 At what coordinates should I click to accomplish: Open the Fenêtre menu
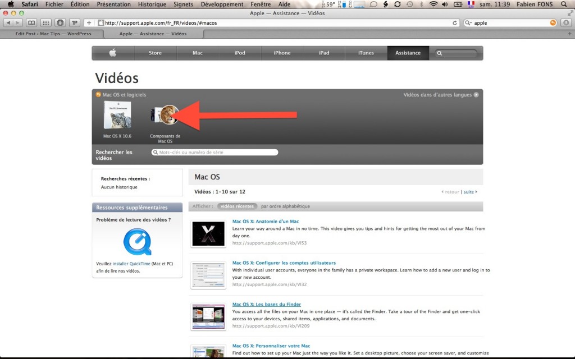click(261, 4)
